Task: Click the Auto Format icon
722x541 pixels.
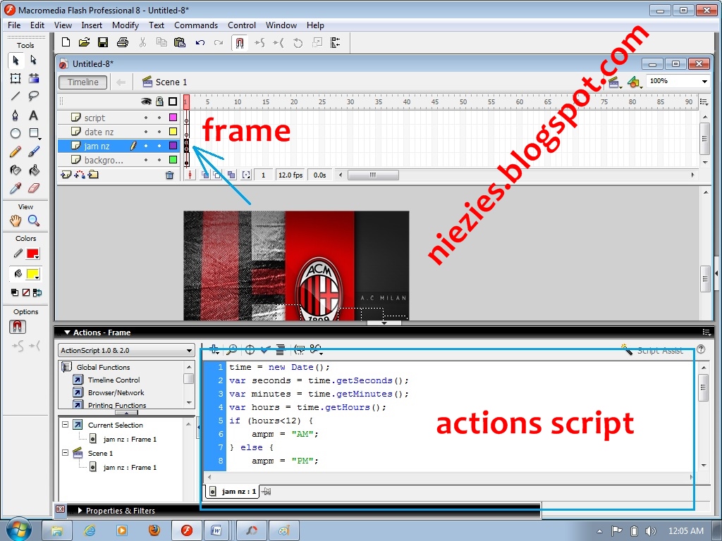Action: 280,349
